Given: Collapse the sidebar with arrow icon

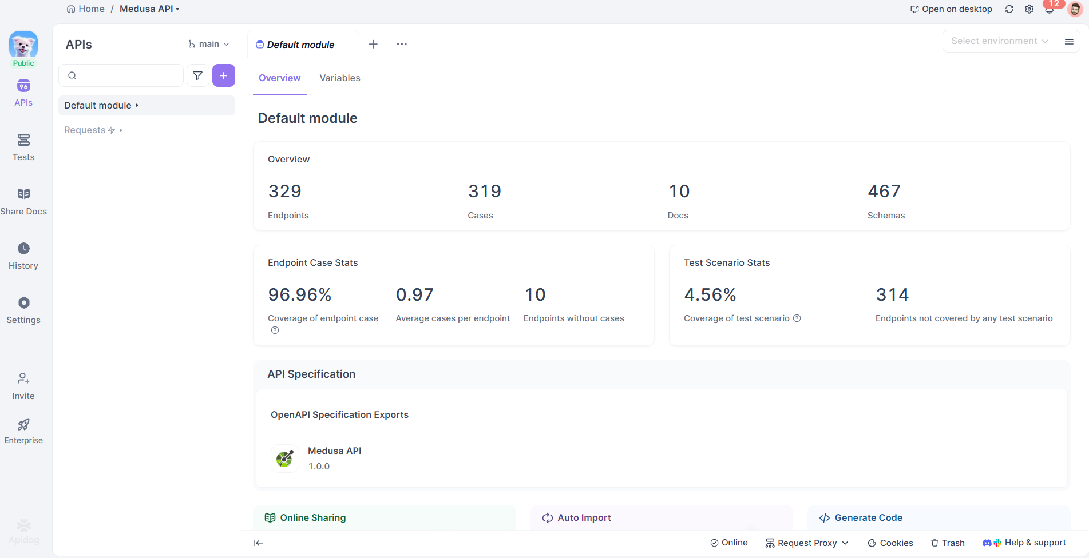Looking at the screenshot, I should coord(259,543).
